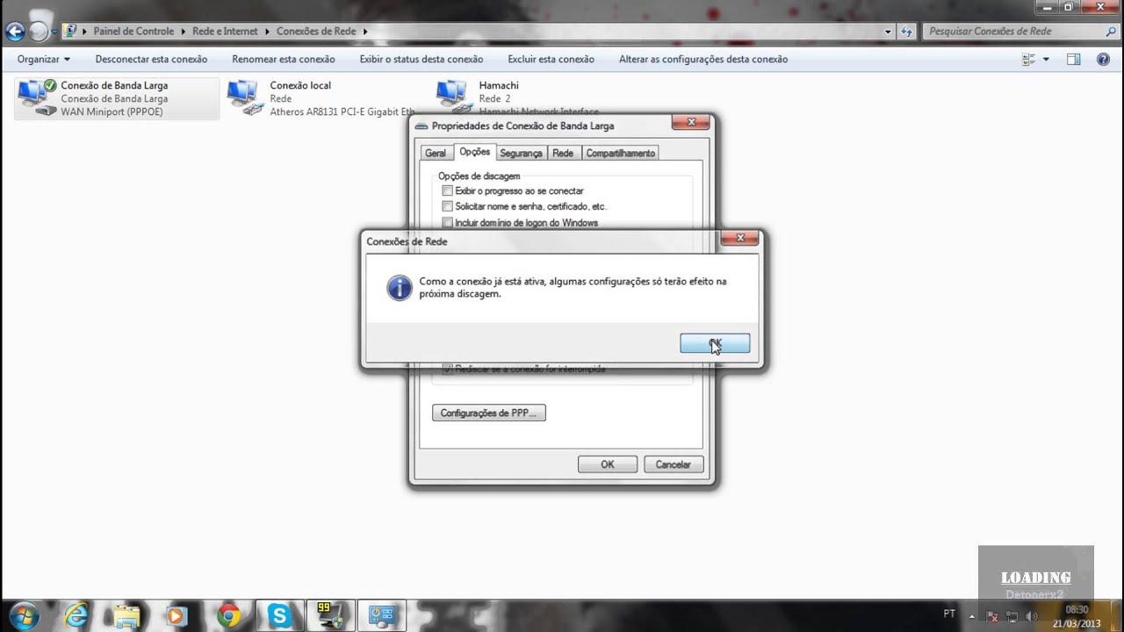This screenshot has height=632, width=1124.
Task: Click the PT language indicator
Action: click(x=949, y=614)
